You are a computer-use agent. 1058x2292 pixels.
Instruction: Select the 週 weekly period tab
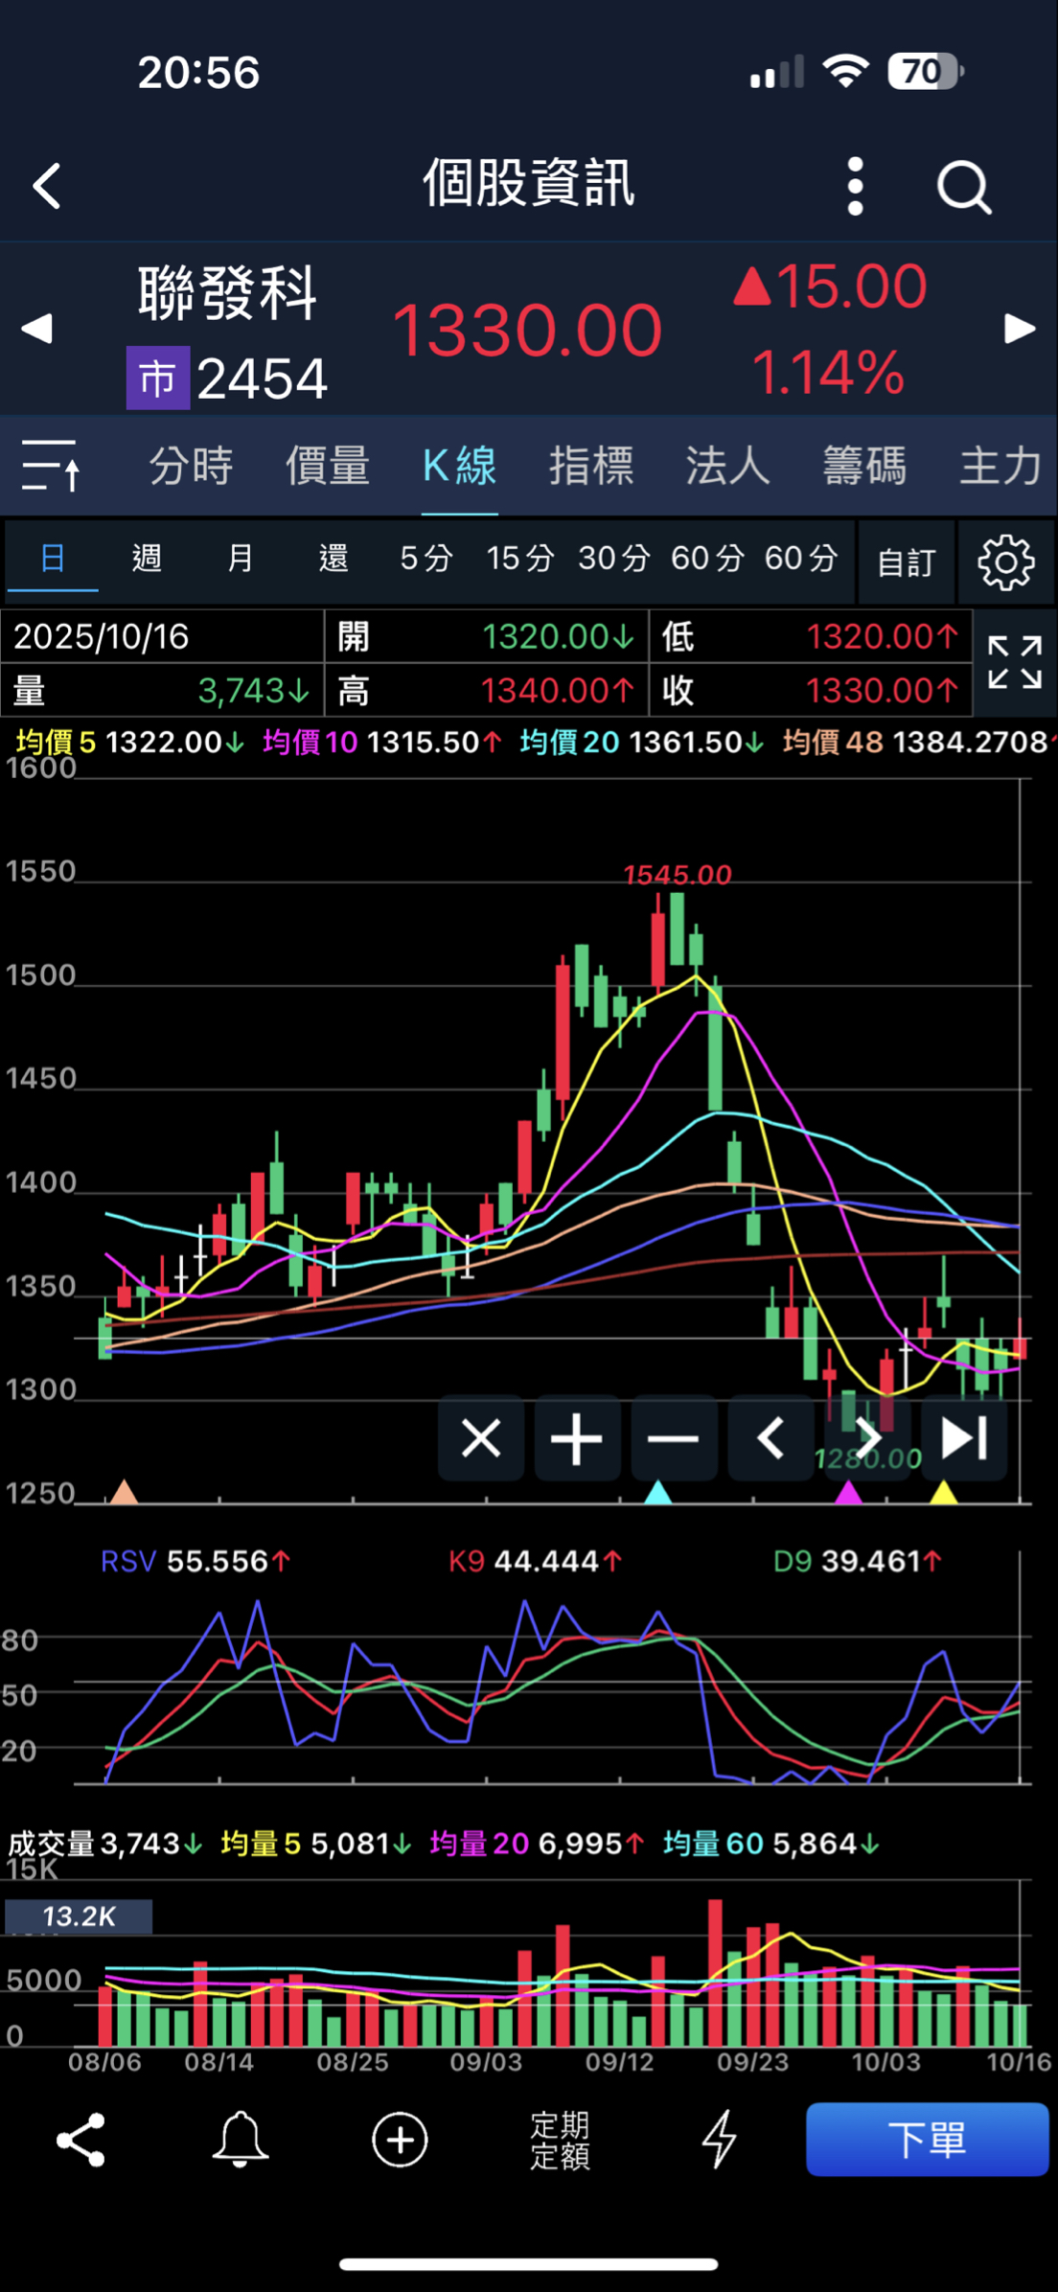147,558
